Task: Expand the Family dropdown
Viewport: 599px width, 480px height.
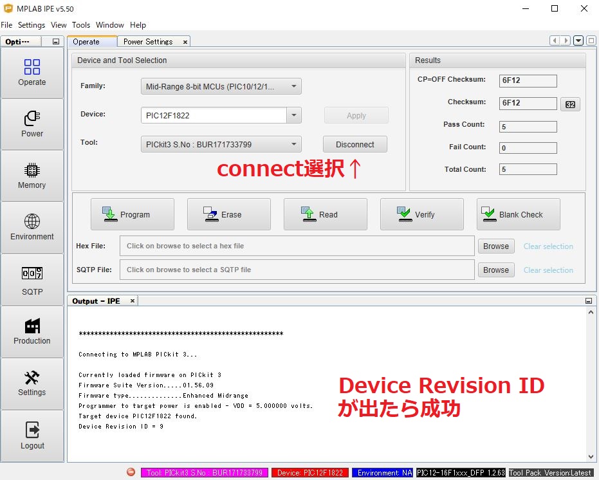Action: pos(221,86)
